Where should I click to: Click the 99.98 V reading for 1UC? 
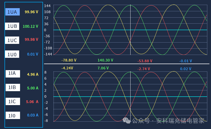pos(31,39)
